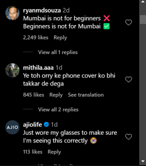Click the vertical scrollbar thumb
This screenshot has width=146, height=166.
click(x=143, y=20)
